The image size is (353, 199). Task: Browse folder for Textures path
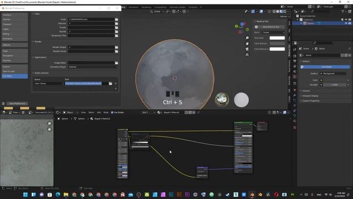[x=116, y=23]
